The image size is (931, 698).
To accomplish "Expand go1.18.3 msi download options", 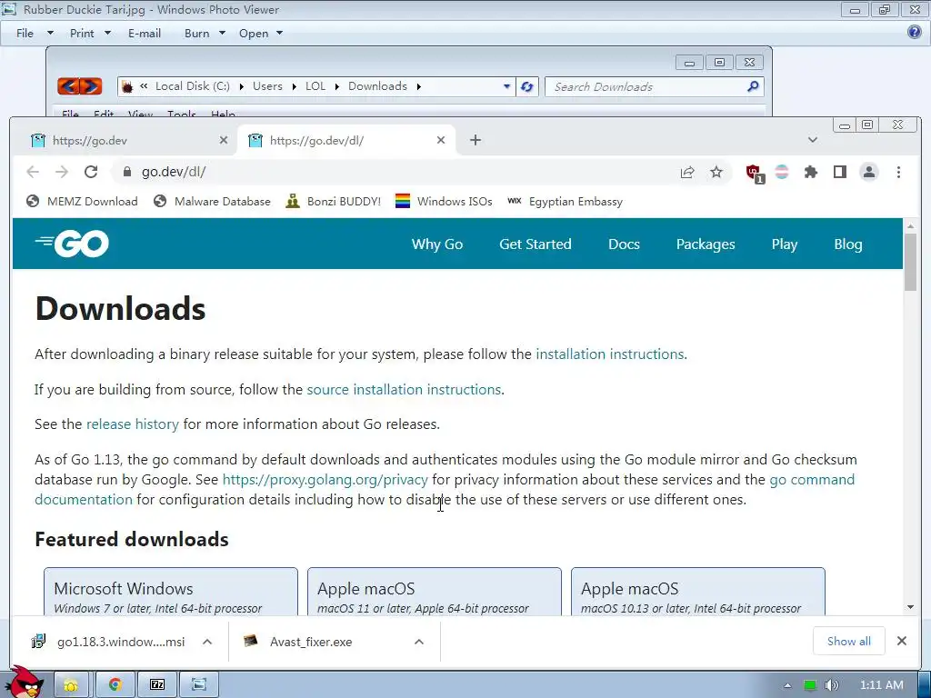I will [x=207, y=642].
